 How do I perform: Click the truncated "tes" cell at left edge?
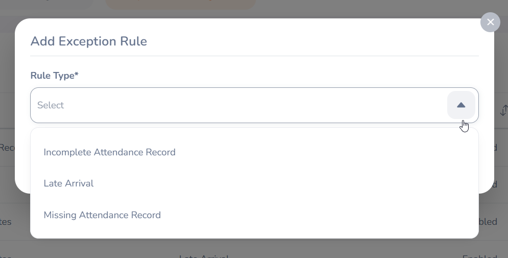6,222
